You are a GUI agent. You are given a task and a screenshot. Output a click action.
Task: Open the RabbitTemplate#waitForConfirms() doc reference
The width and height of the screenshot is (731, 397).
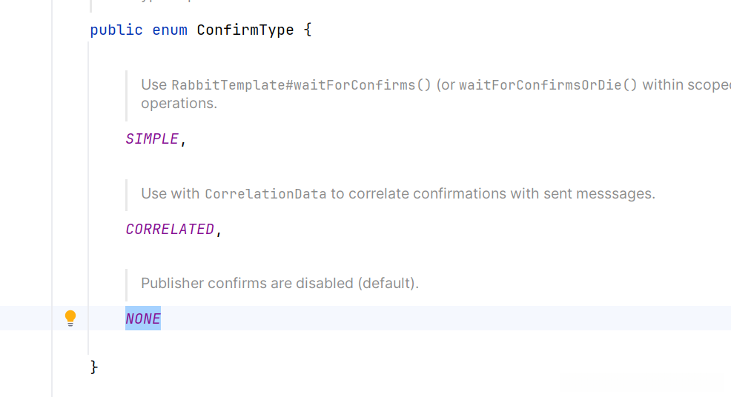tap(301, 85)
